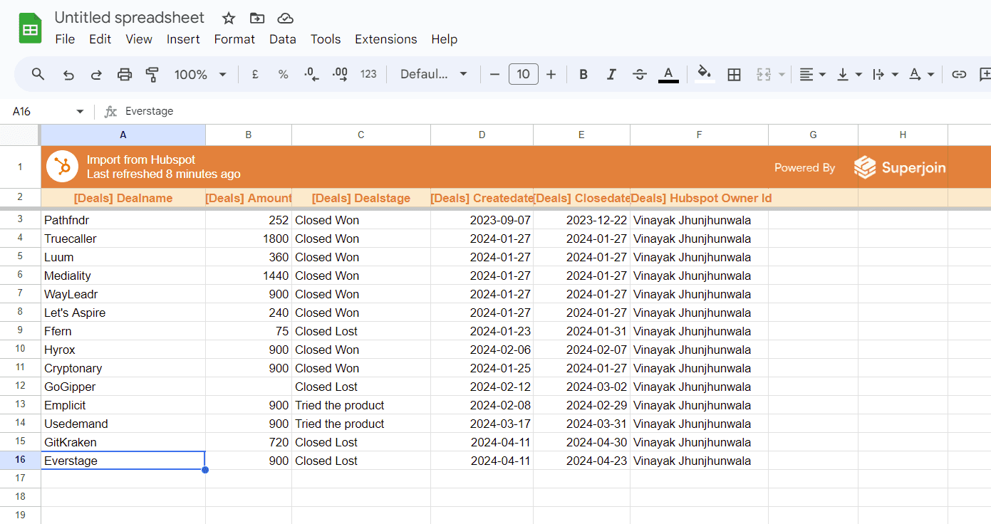Select Closed Lost in Ffern row
The image size is (991, 524).
[361, 331]
